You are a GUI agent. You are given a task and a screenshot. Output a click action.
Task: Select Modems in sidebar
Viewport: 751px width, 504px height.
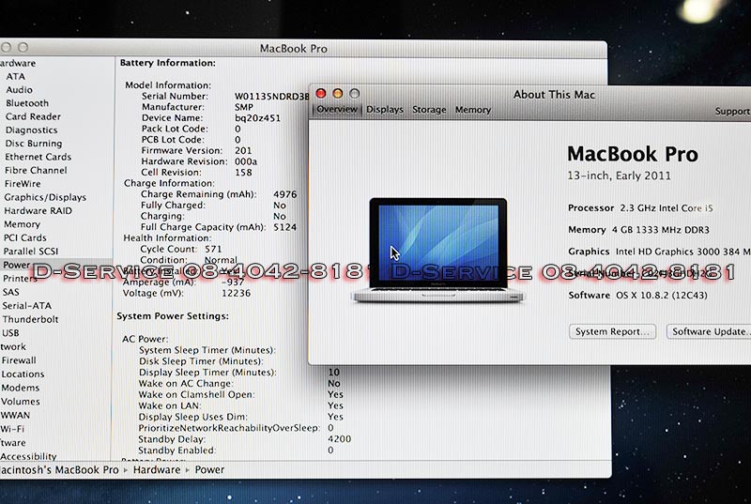coord(20,388)
